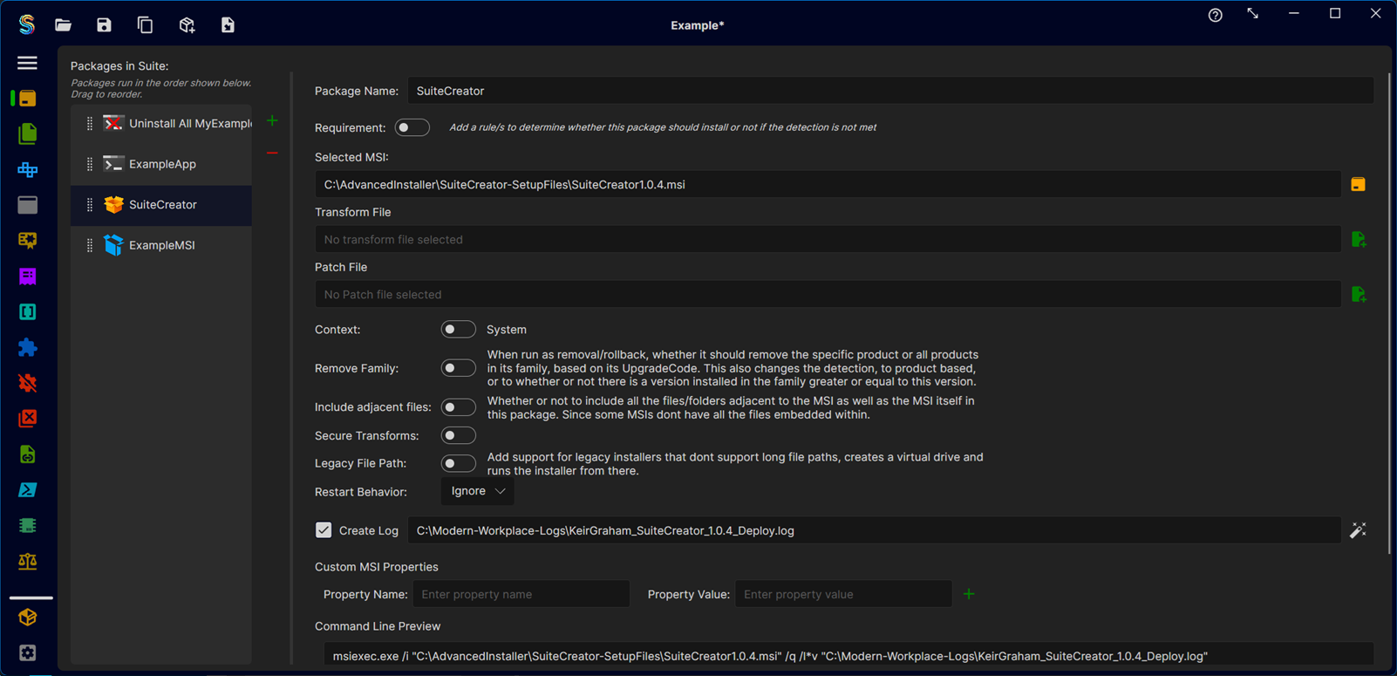Click the Package Name field
Viewport: 1397px width, 676px height.
click(x=890, y=91)
